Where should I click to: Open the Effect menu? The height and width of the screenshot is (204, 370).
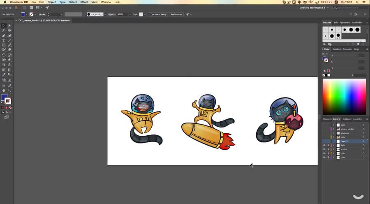tap(84, 2)
